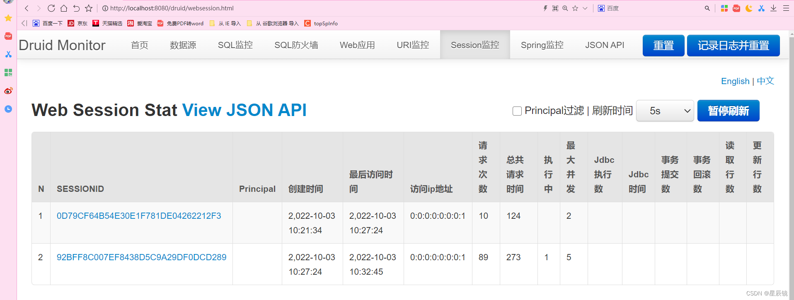Open the 天猫精选 bookmark
794x300 pixels.
(107, 23)
